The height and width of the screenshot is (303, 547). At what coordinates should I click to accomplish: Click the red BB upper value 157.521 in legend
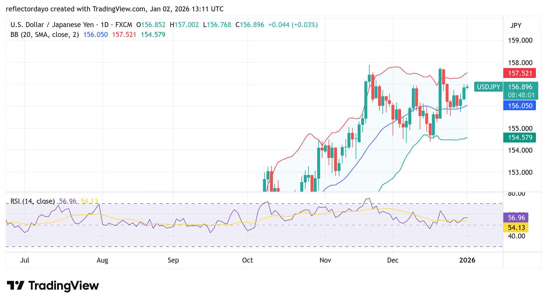tap(124, 35)
